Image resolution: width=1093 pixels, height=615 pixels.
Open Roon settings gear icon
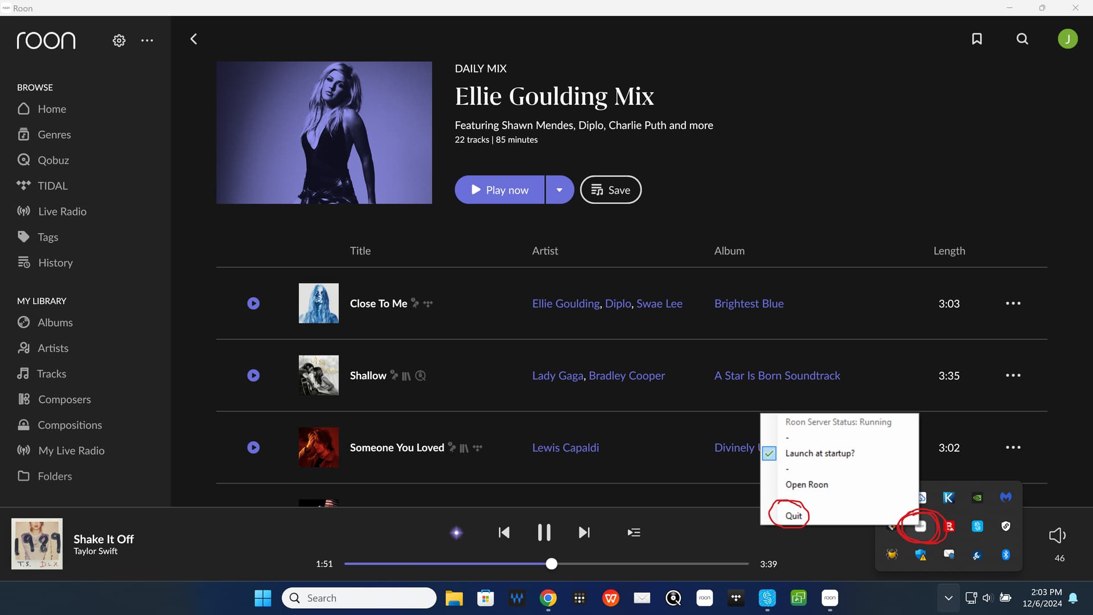click(118, 40)
